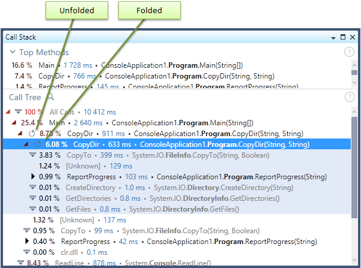This screenshot has width=361, height=268.
Task: Select the CopyTo 399 ms row
Action: (x=177, y=155)
